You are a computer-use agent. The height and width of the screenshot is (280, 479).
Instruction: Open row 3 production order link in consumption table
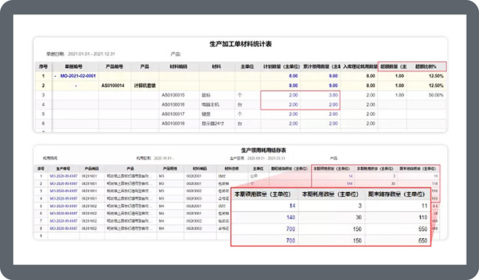pyautogui.click(x=64, y=191)
